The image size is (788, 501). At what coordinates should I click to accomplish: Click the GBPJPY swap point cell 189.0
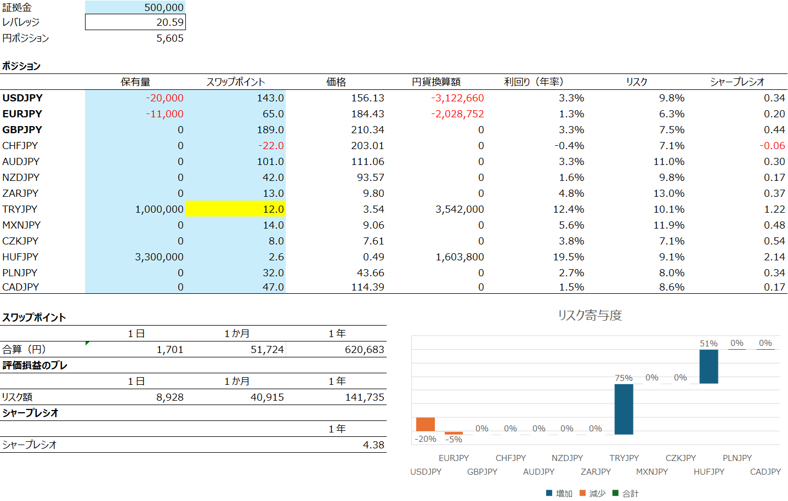[x=235, y=129]
